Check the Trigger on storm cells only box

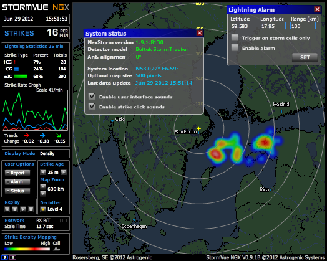tap(235, 37)
